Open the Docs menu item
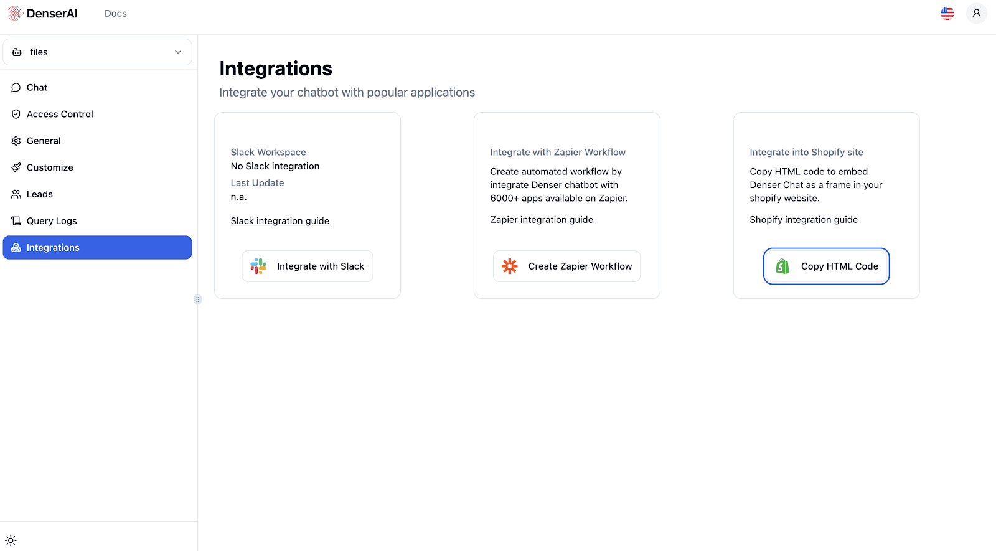The width and height of the screenshot is (996, 551). point(116,14)
